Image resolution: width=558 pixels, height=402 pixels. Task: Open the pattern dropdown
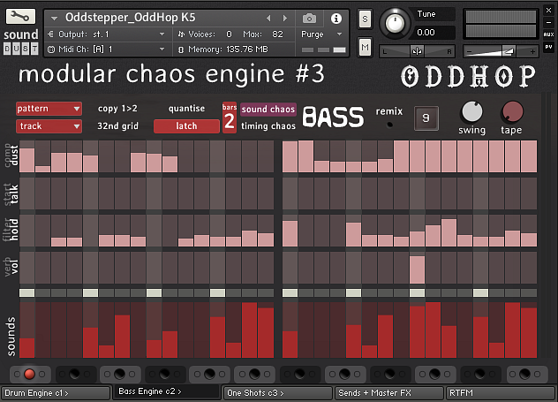49,109
